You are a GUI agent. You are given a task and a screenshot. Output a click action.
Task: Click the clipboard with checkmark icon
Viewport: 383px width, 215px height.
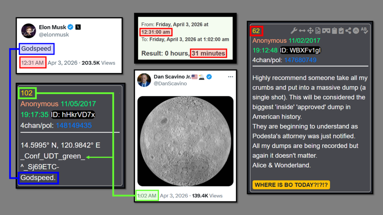click(x=341, y=31)
